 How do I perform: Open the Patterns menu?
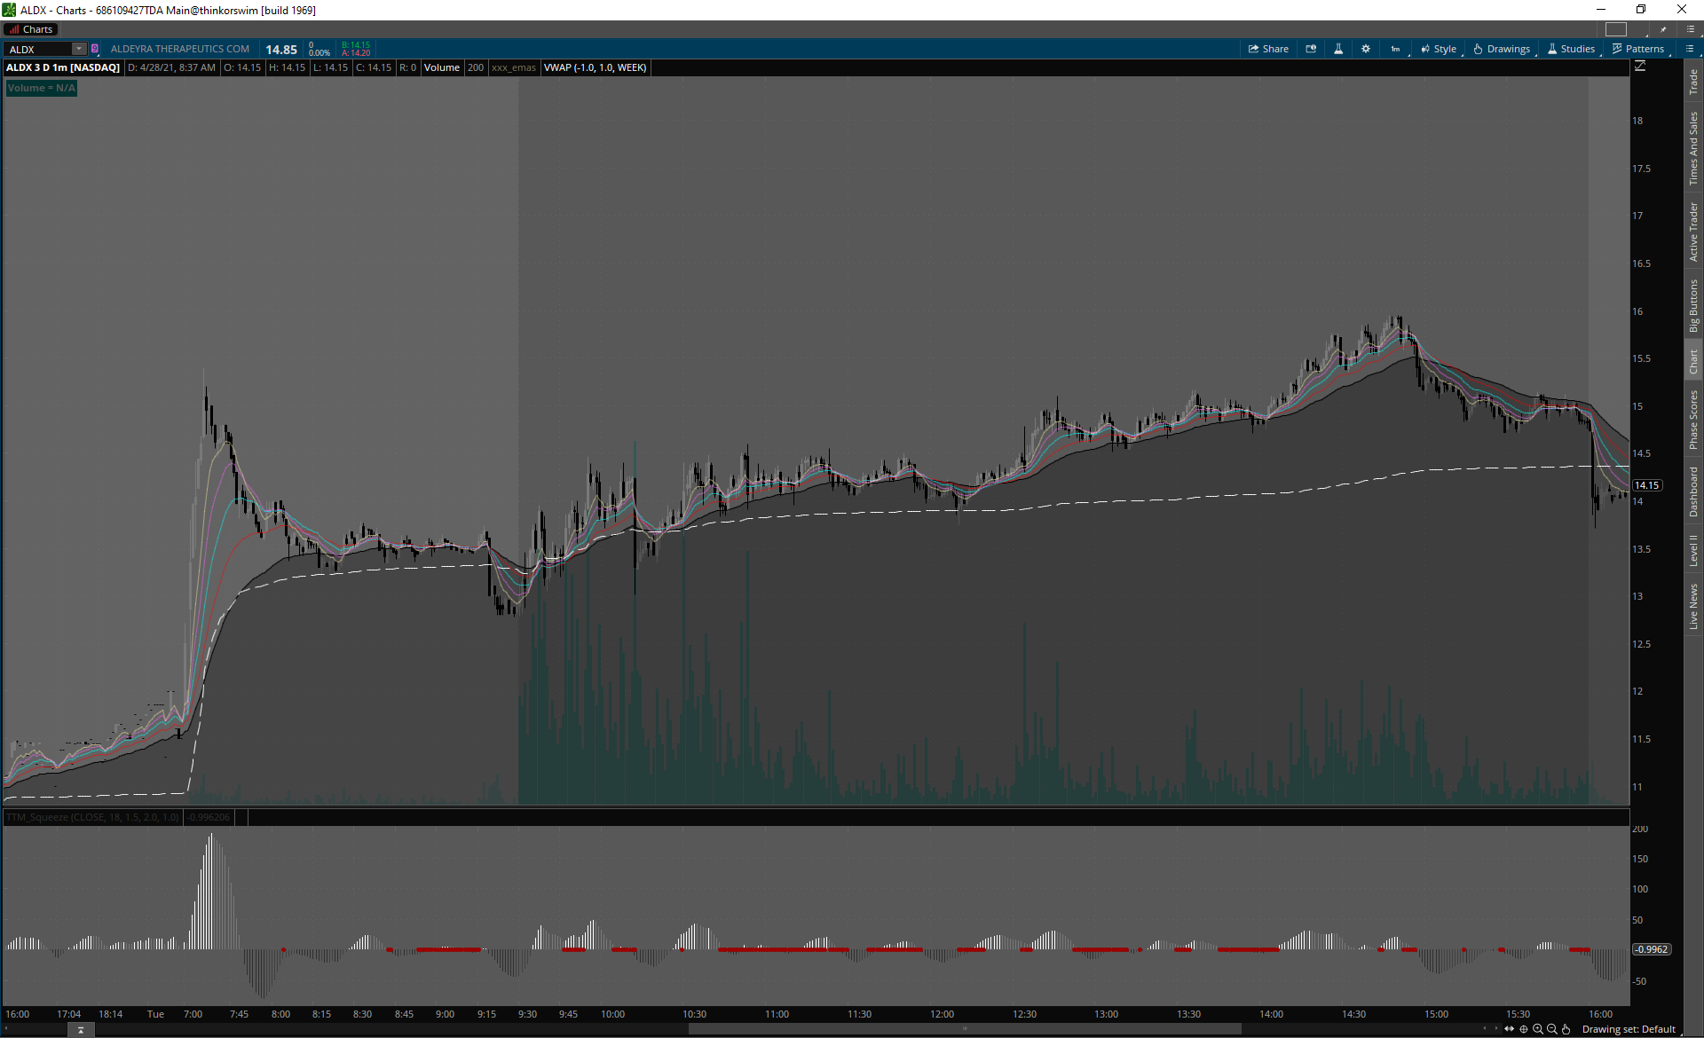(1638, 49)
